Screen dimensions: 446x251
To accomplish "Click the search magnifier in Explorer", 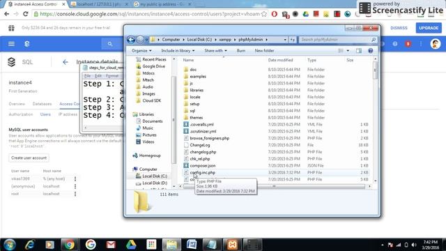I will pos(374,40).
